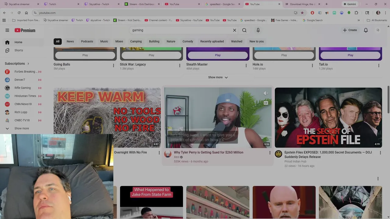Screen dimensions: 390x219
Task: Open the Secret of Epstein File thumbnail
Action: tap(328, 118)
